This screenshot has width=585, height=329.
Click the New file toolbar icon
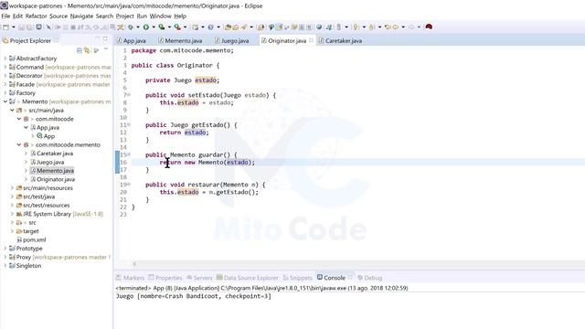pyautogui.click(x=5, y=27)
